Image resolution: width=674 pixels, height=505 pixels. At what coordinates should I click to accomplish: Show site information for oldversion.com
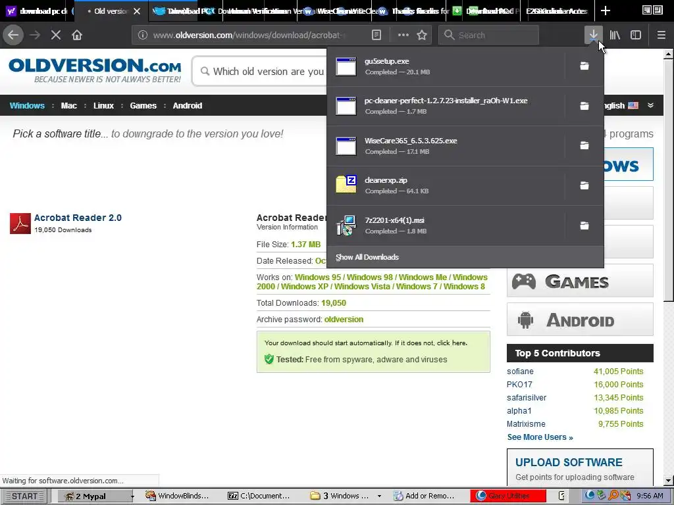pos(143,36)
